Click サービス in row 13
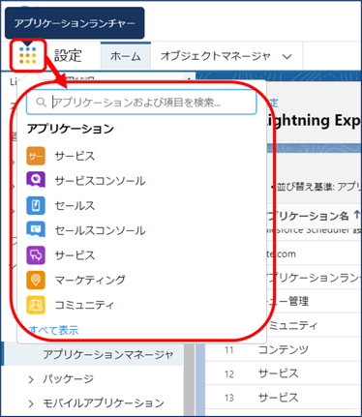 click(x=278, y=398)
